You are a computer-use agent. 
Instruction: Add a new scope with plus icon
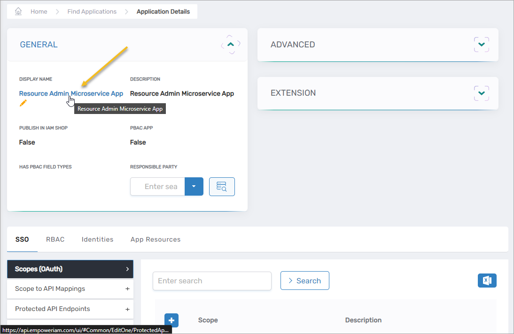[x=171, y=320]
